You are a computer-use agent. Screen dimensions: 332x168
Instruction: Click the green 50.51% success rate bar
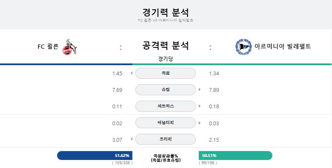[x=236, y=155]
